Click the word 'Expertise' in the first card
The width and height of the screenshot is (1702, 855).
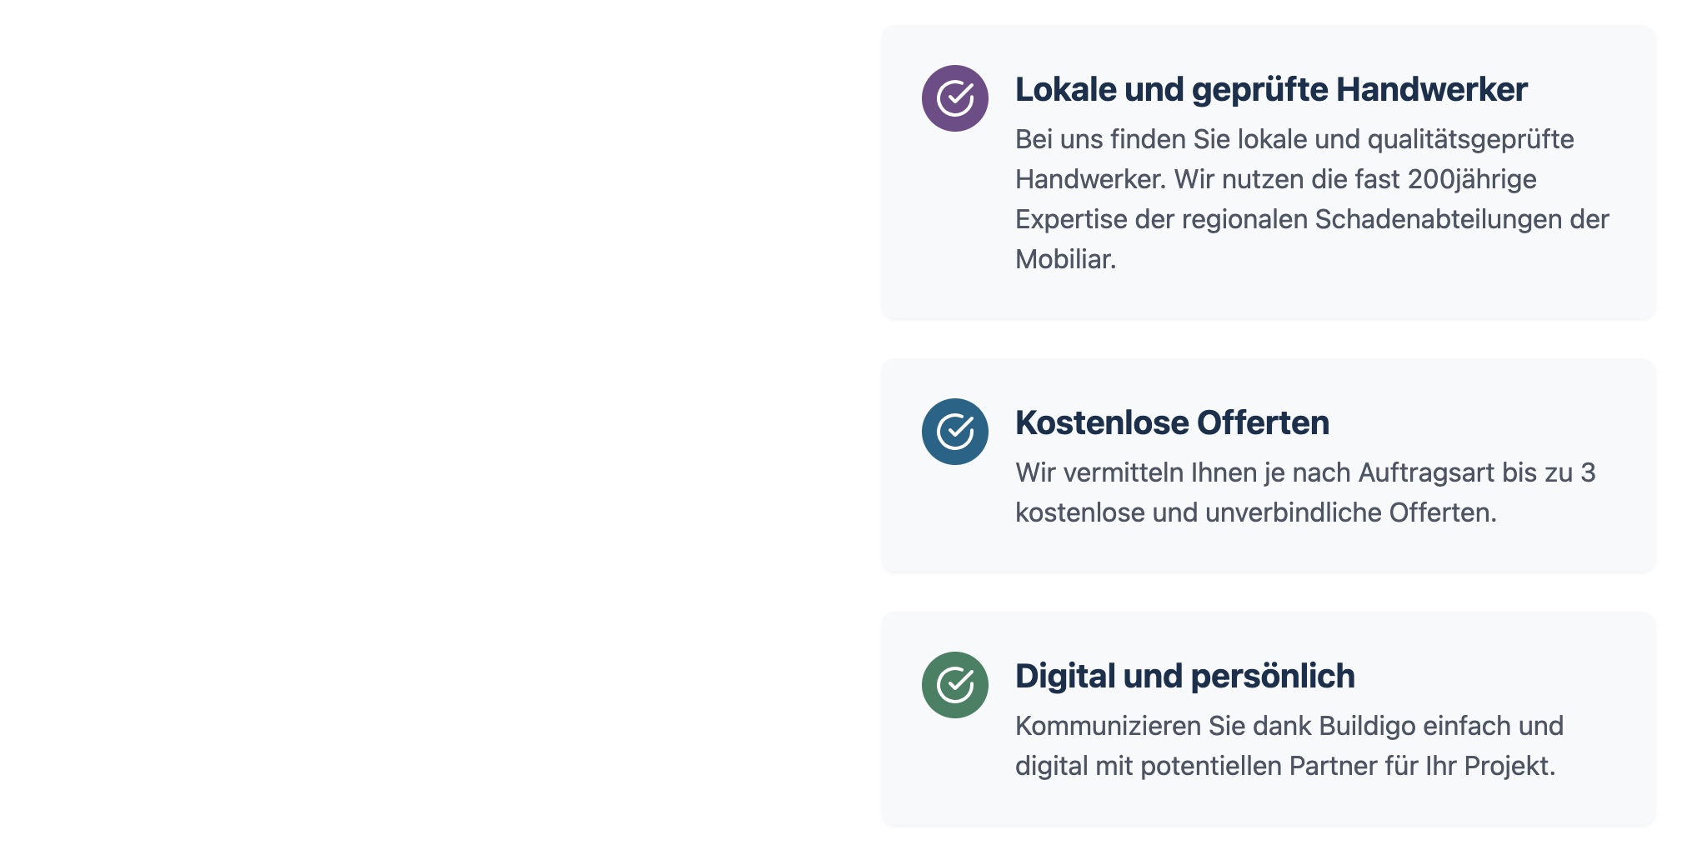pos(1071,220)
